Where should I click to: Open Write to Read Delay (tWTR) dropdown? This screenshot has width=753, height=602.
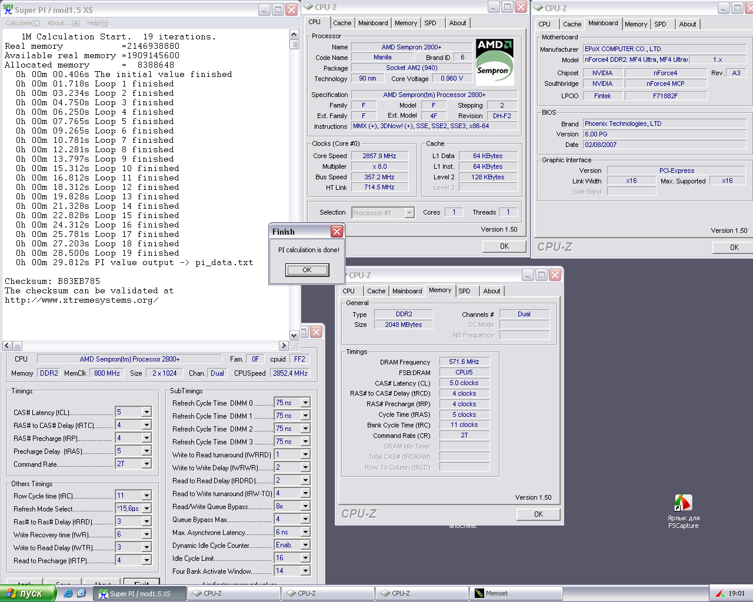tap(146, 547)
